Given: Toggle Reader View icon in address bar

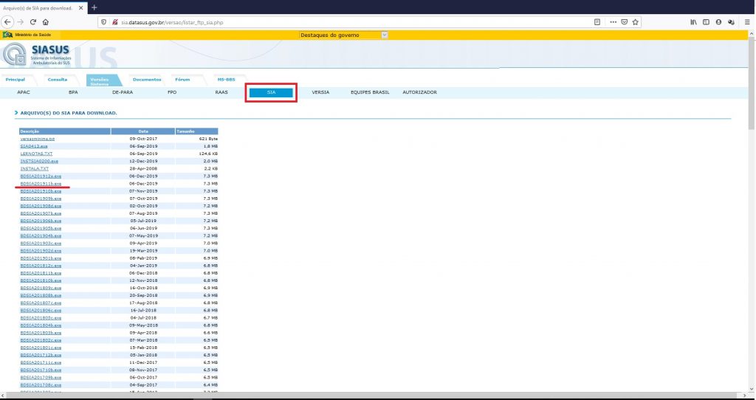Looking at the screenshot, I should point(597,22).
